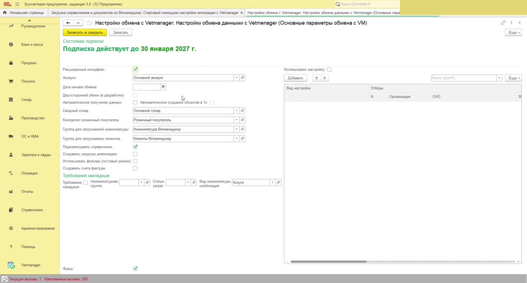
Task: Enable Создавать сводную реализацию checkbox
Action: coord(135,154)
